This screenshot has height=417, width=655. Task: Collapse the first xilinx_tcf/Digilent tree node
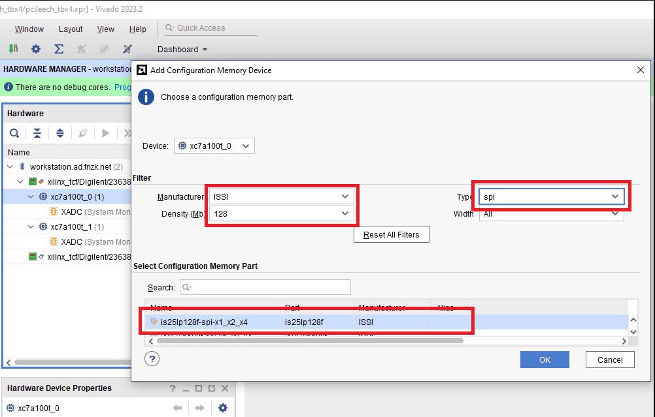click(20, 182)
